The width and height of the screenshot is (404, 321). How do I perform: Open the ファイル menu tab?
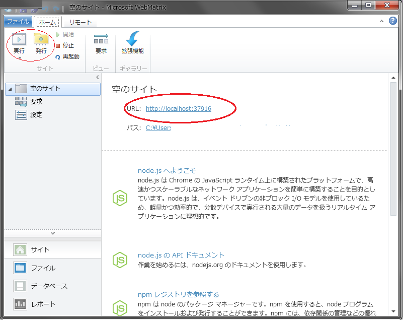19,21
